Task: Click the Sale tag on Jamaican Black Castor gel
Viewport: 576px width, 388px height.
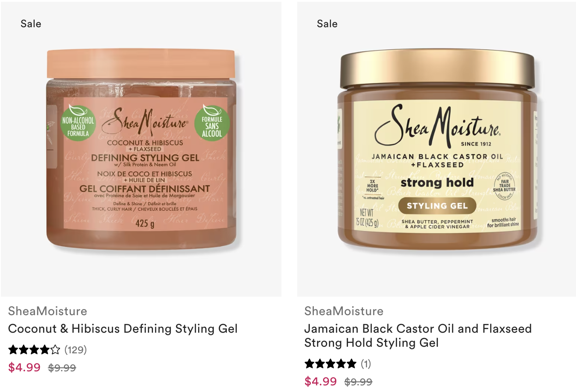Action: [x=327, y=24]
